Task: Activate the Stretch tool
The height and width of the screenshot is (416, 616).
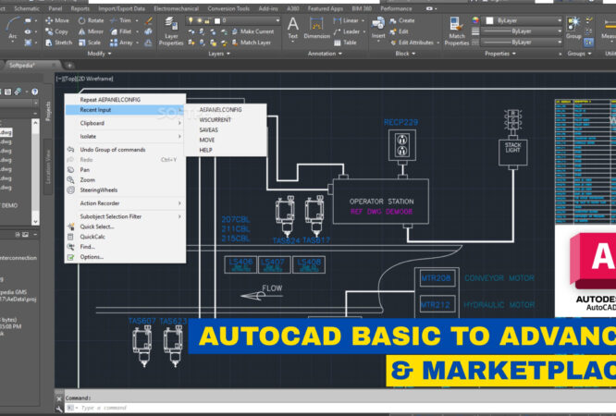Action: pyautogui.click(x=59, y=43)
